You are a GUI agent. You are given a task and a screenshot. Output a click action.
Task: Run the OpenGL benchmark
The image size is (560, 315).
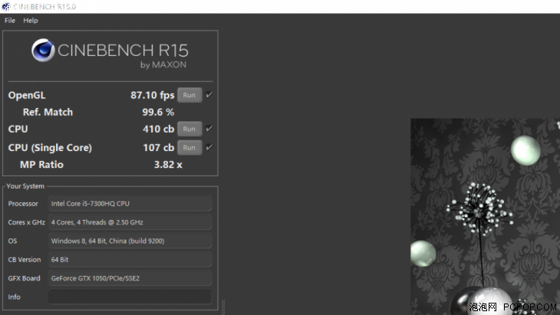click(189, 95)
